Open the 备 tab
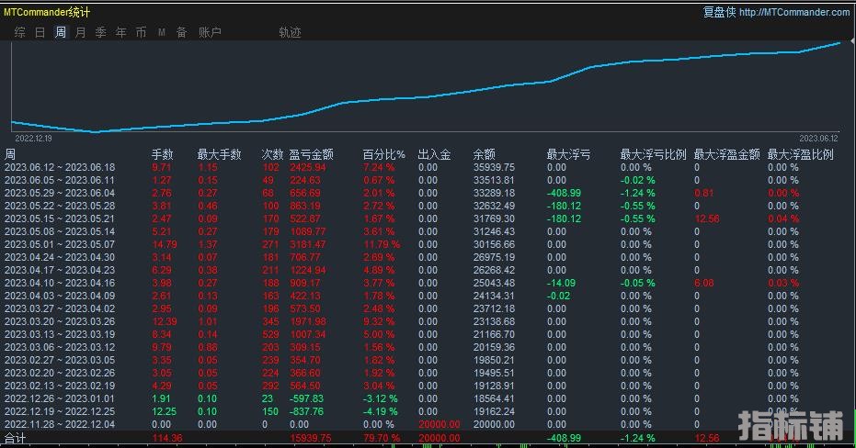 click(182, 33)
